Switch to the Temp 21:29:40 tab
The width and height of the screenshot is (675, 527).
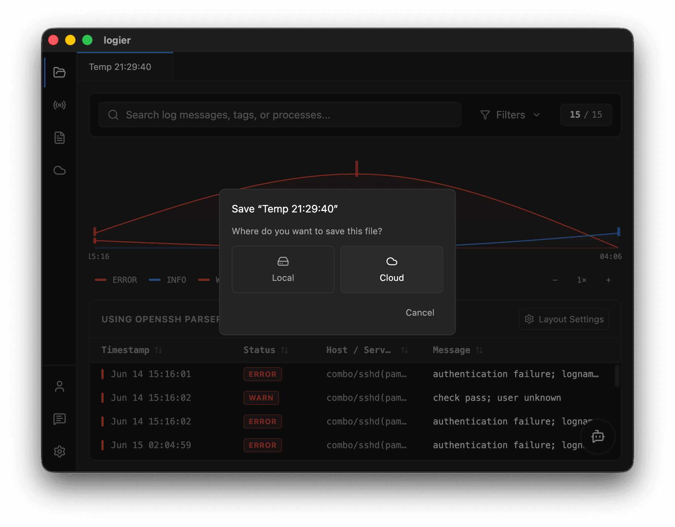coord(125,67)
